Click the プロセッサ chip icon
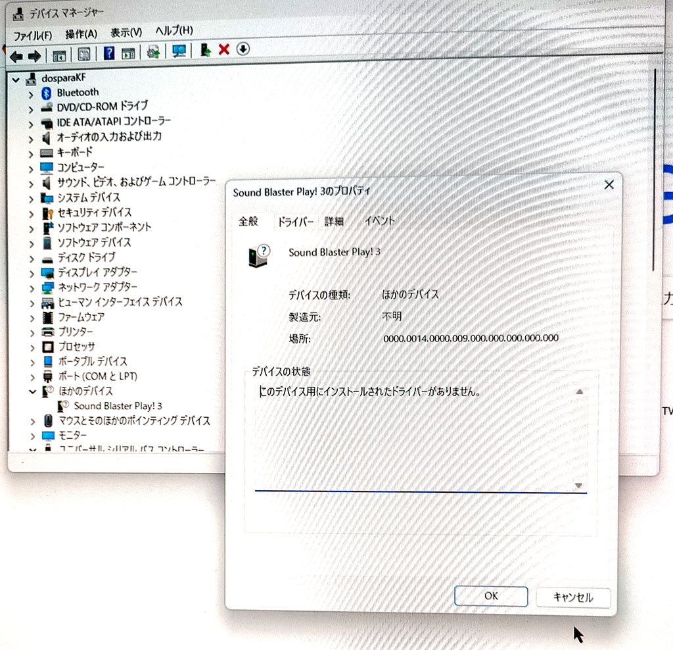 click(x=47, y=347)
